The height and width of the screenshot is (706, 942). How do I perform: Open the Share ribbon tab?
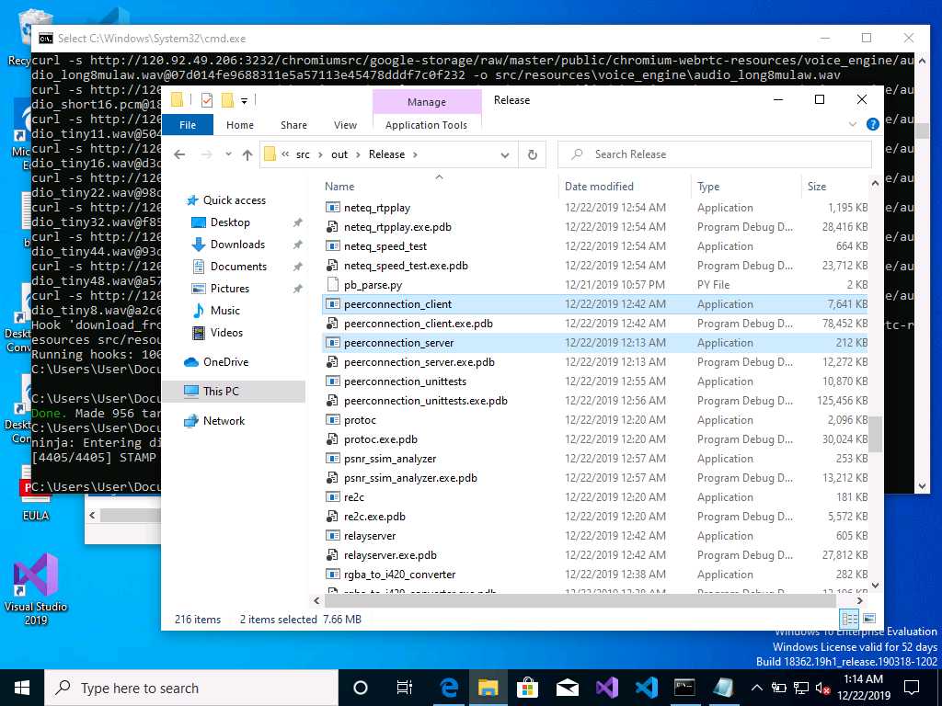[x=293, y=125]
